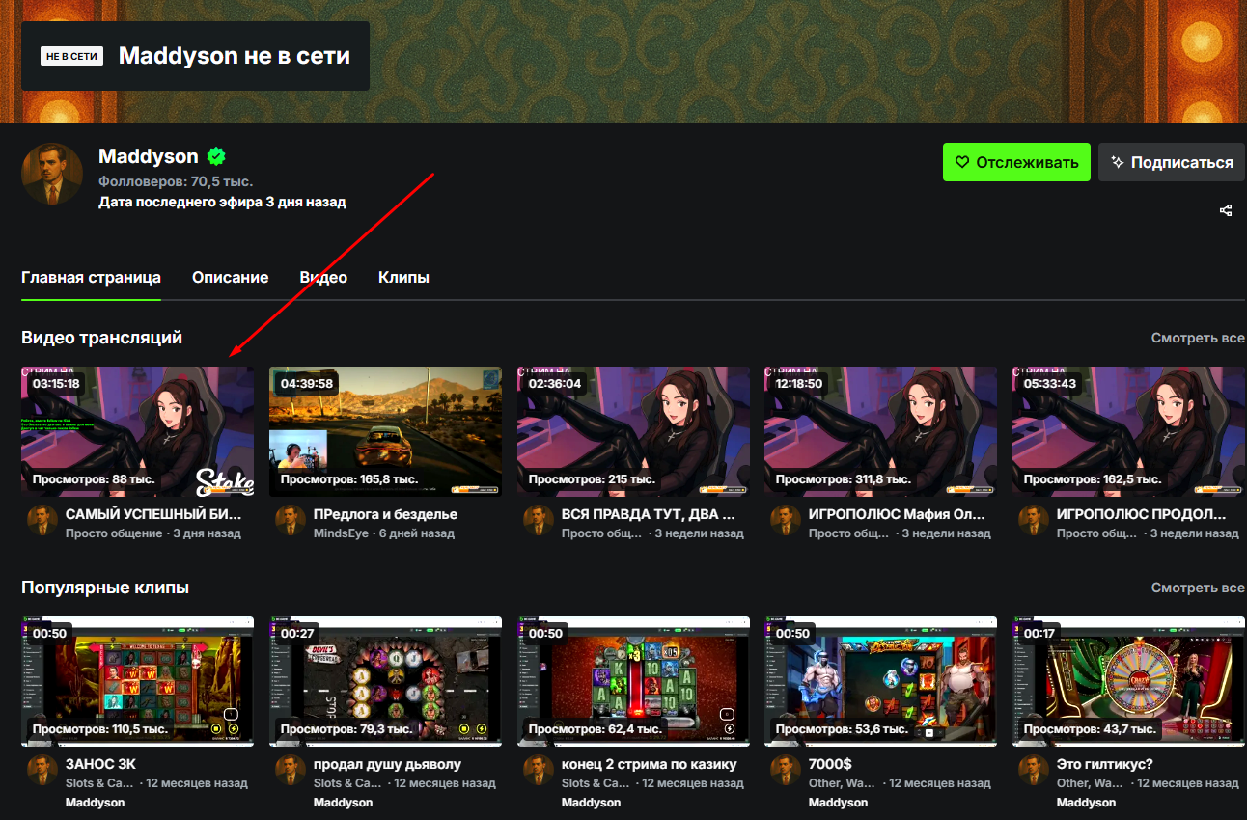The height and width of the screenshot is (820, 1247).
Task: Click the avatar beside 'Это гилтикус?' clip
Action: (x=1034, y=771)
